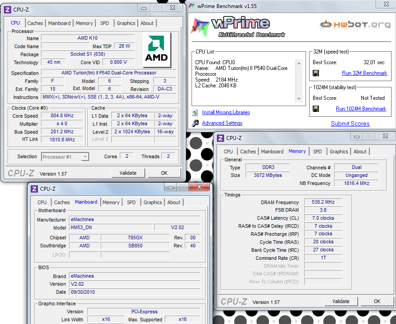
Task: Click the Revision value DA-C3
Action: point(165,89)
